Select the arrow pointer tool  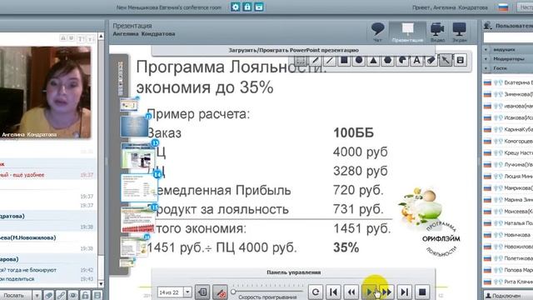(446, 61)
